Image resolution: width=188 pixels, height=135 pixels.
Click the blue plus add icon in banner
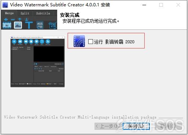click(x=6, y=19)
